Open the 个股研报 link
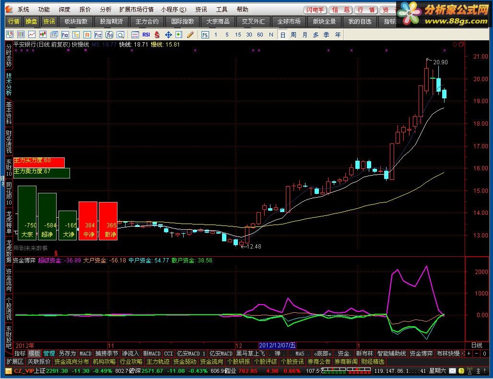This screenshot has height=379, width=493. tap(238, 362)
